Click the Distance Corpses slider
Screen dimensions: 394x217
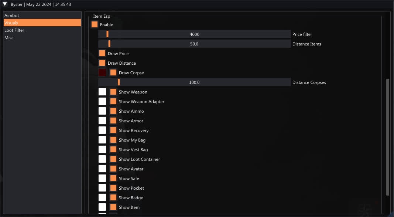[194, 82]
